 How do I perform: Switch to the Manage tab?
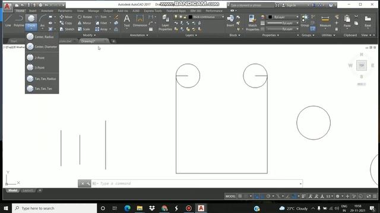point(94,11)
